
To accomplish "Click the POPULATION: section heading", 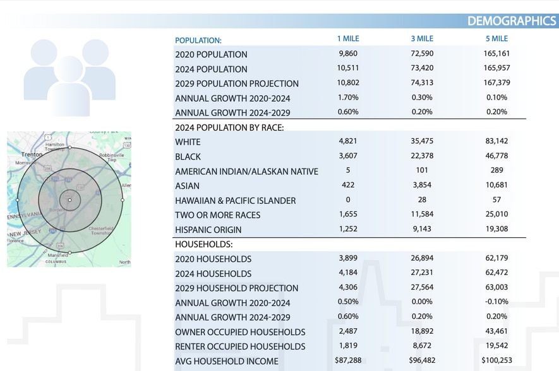I will coord(198,40).
